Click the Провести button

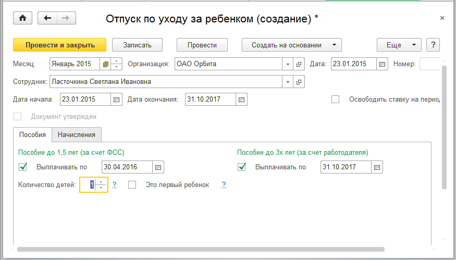(x=202, y=45)
